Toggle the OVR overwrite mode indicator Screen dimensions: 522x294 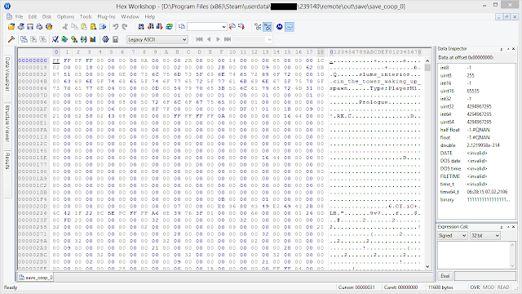[x=475, y=287]
